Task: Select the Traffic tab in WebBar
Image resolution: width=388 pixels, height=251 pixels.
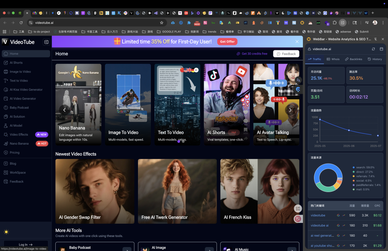Action: click(x=314, y=59)
